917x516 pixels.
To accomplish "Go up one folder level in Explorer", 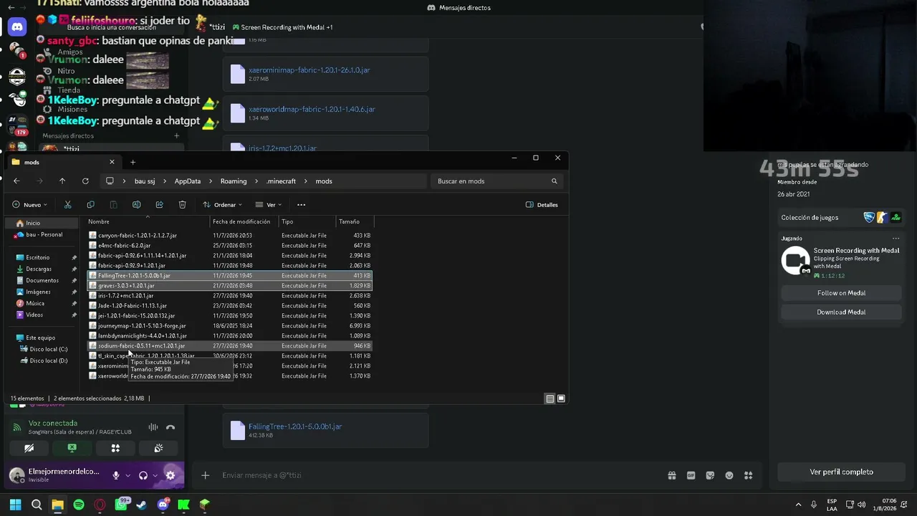I will 62,181.
